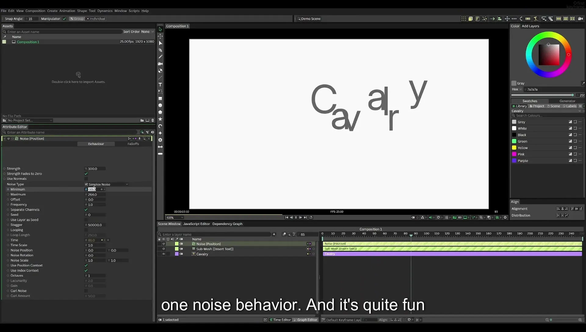Select the Arc shape tool

click(160, 126)
